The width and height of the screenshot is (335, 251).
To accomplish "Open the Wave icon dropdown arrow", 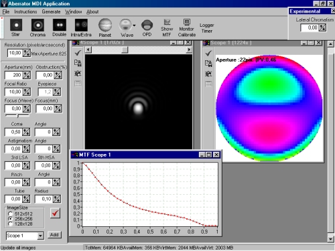I will pos(134,25).
